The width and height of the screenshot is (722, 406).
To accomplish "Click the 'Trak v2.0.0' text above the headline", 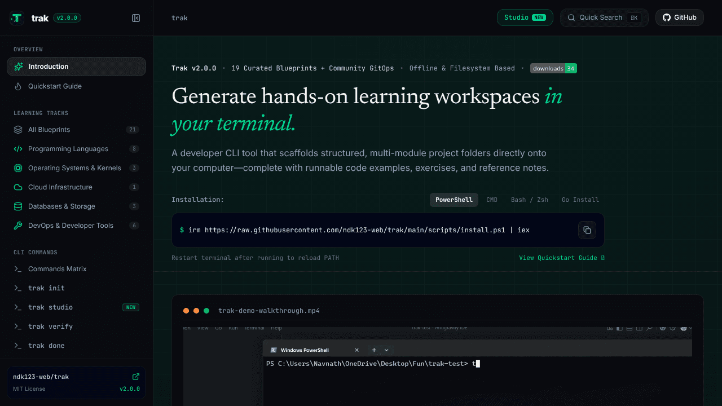I will coord(194,68).
